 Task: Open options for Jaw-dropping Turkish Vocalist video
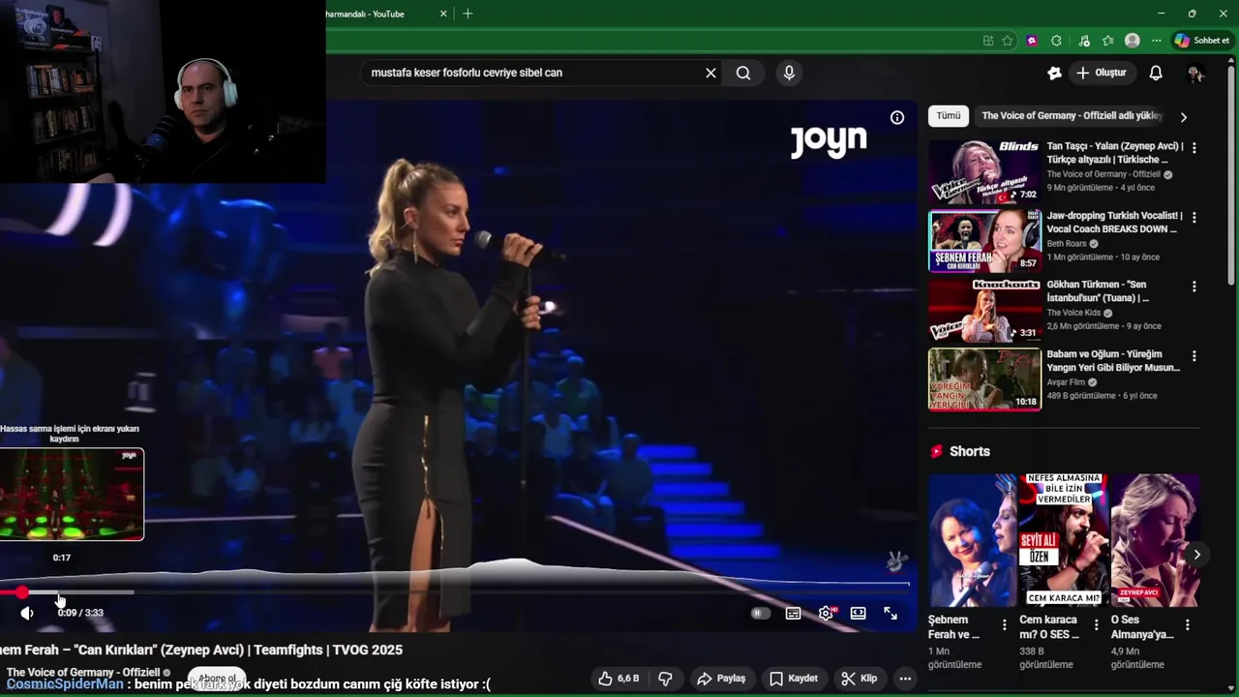(x=1194, y=218)
